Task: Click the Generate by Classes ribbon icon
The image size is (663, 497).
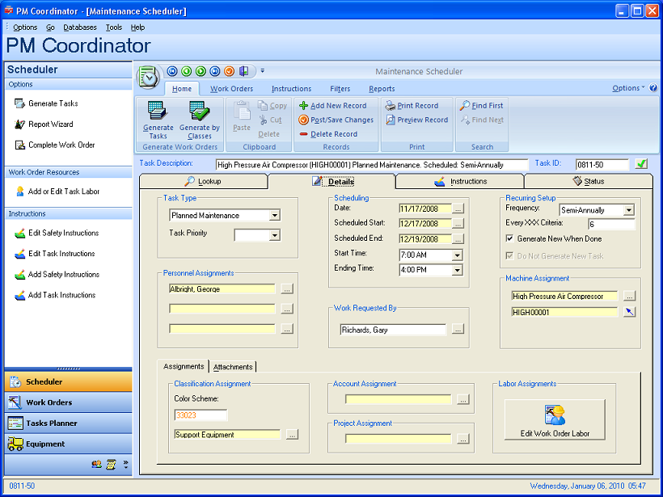Action: pos(200,120)
